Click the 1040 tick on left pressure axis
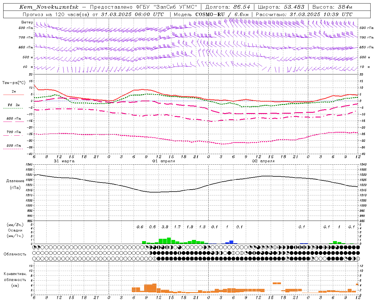The image size is (375, 300). 29,164
